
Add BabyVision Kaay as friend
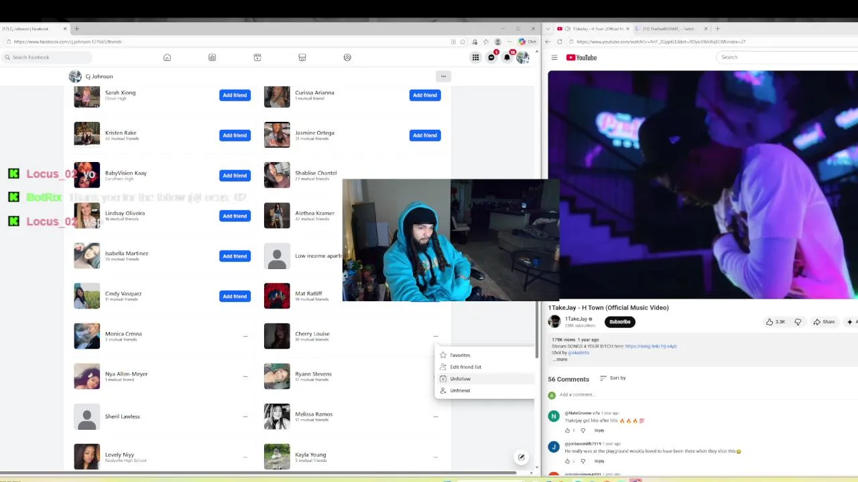coord(235,175)
